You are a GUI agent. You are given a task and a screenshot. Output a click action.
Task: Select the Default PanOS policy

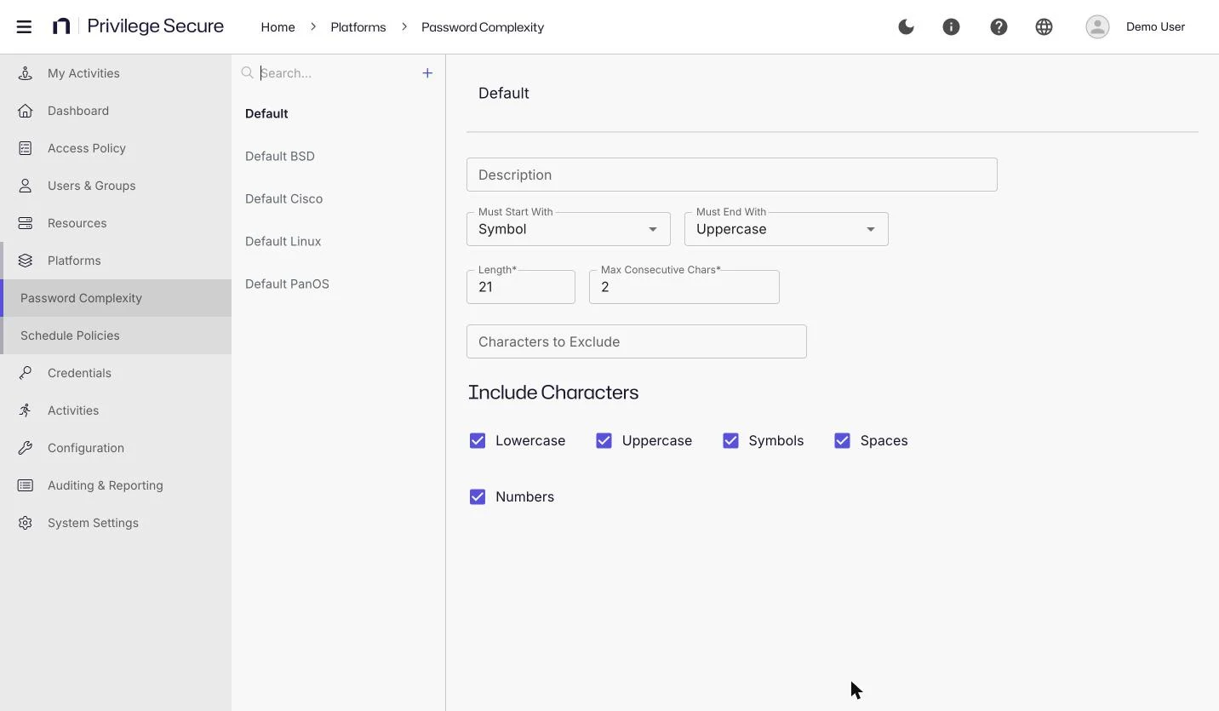[287, 284]
